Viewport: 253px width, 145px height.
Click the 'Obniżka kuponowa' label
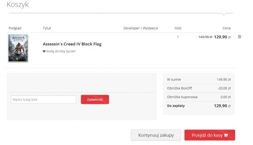click(182, 97)
